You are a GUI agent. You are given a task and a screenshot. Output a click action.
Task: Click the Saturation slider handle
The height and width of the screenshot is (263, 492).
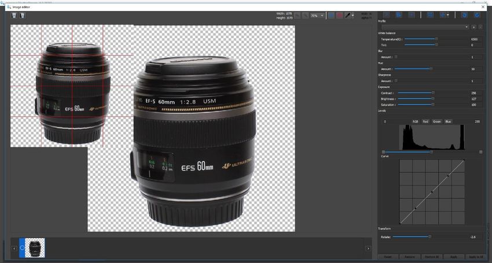(433, 105)
